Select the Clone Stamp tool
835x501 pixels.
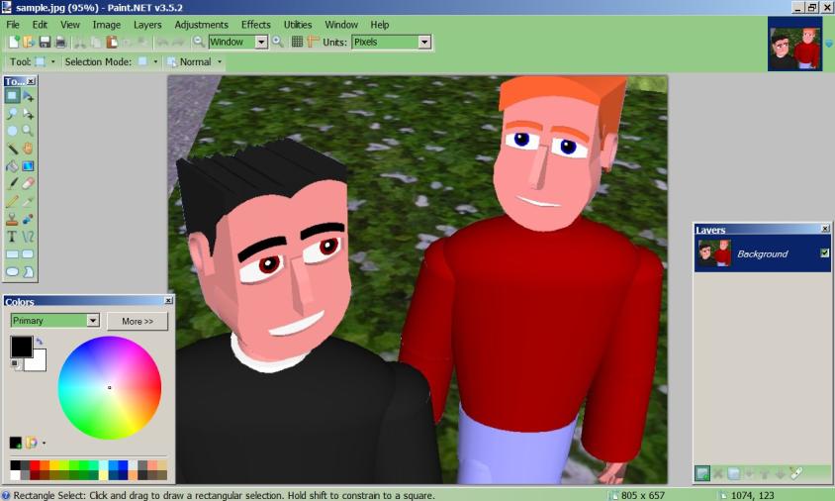[12, 219]
